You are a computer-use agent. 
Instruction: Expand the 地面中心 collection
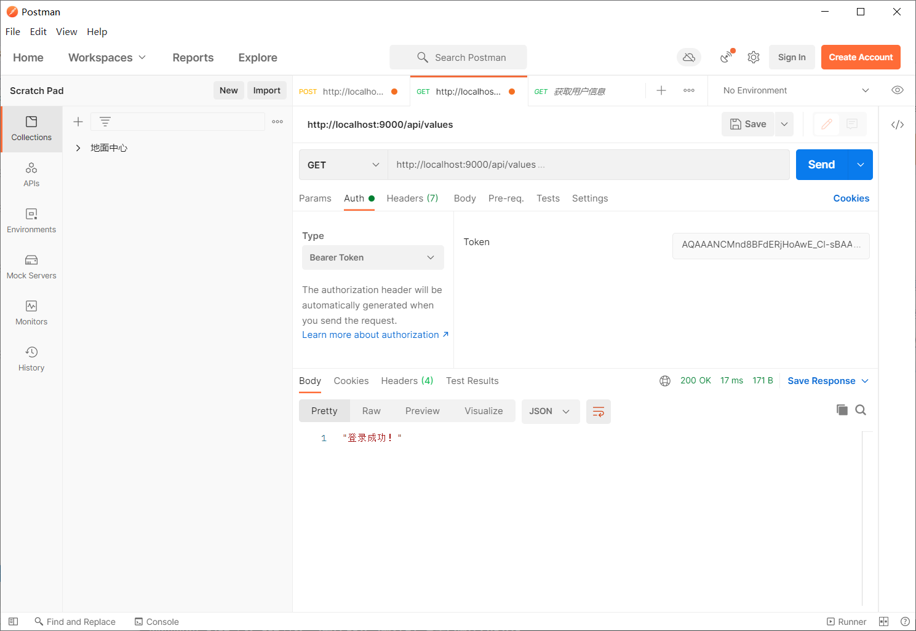click(x=78, y=148)
